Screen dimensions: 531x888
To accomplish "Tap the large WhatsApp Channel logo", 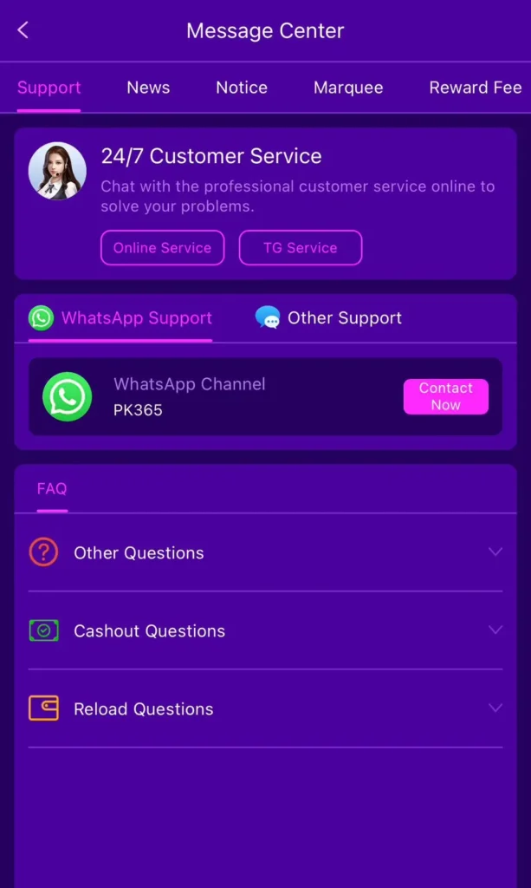I will coord(67,396).
